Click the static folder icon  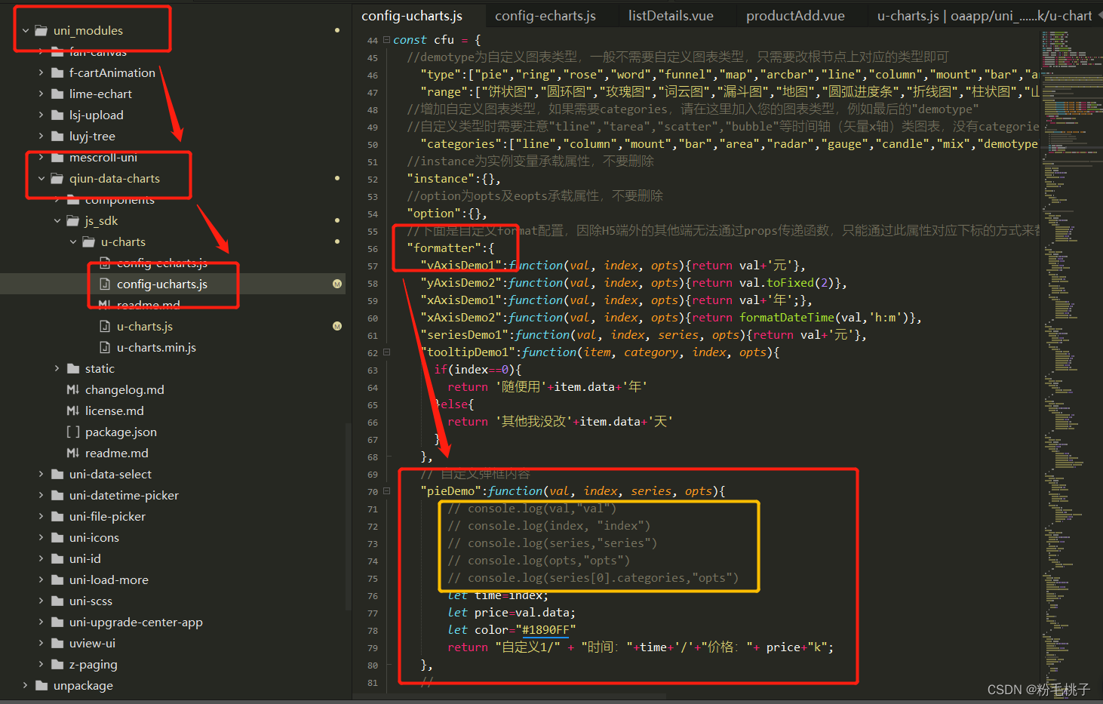click(73, 369)
